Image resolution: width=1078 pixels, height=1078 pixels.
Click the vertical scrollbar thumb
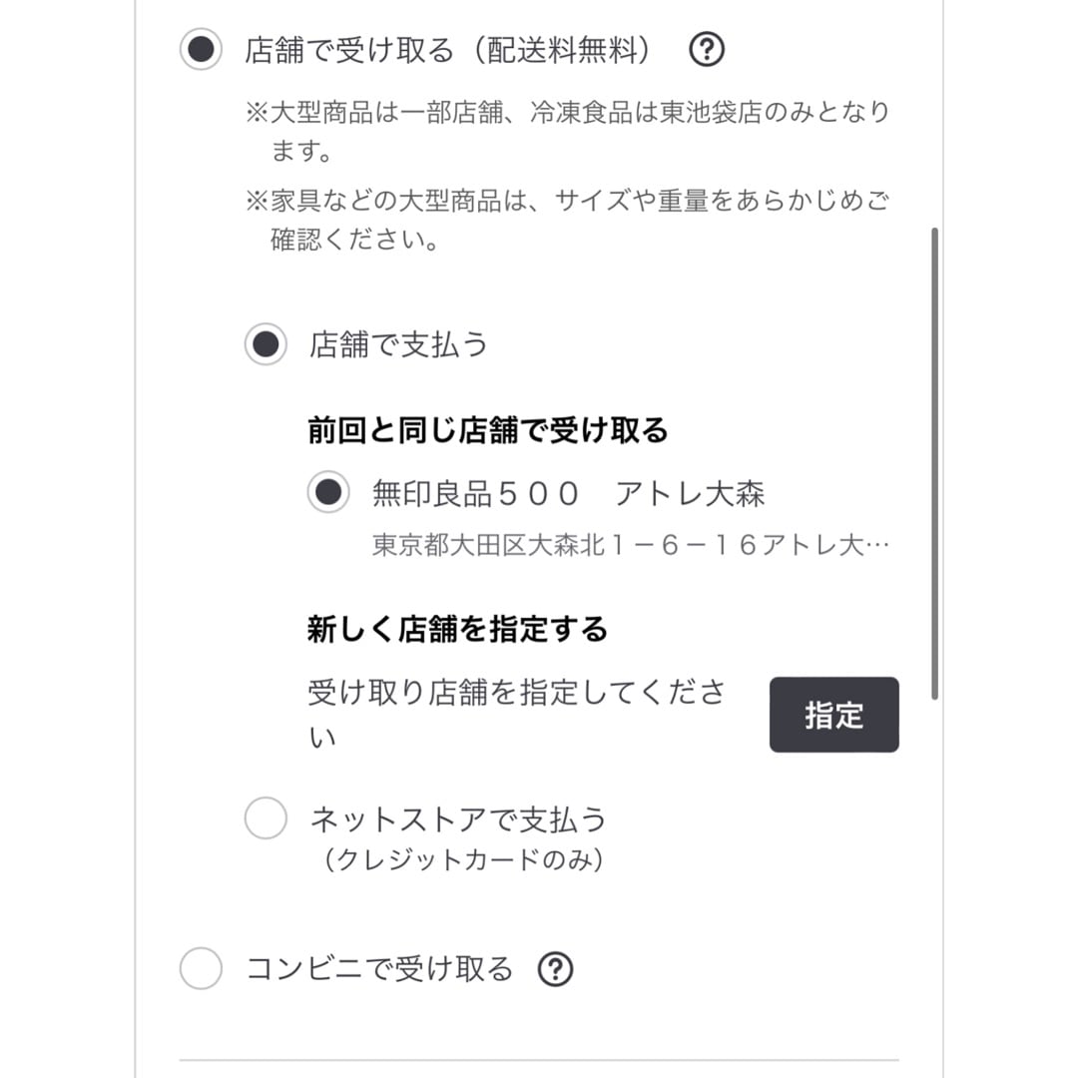934,464
